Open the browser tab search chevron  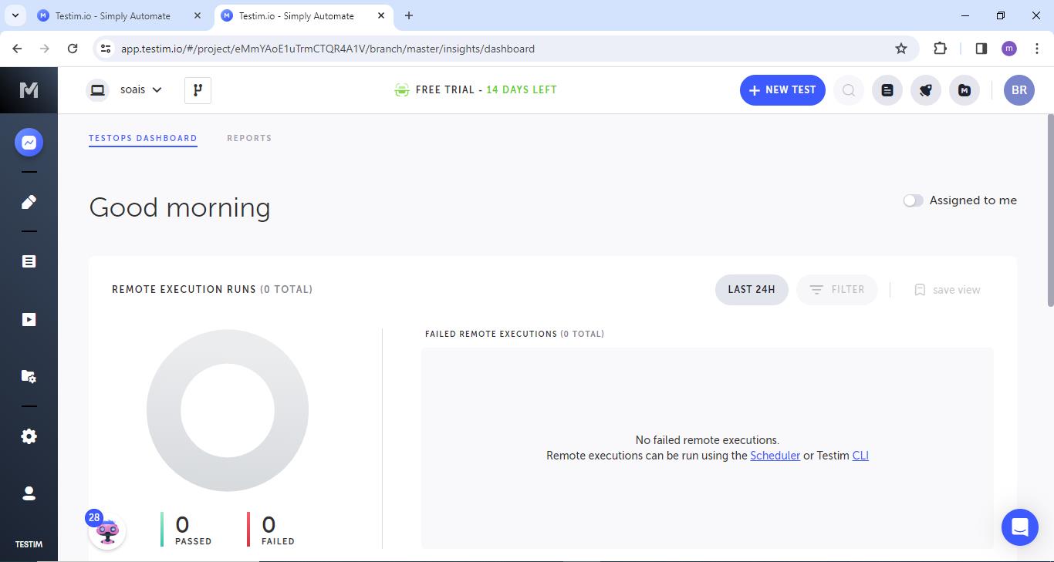(15, 15)
